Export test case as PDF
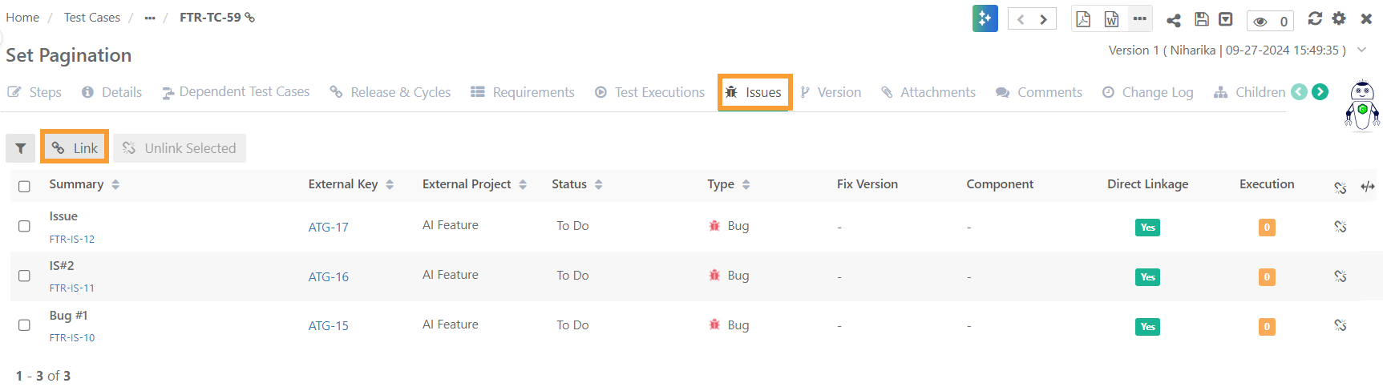The width and height of the screenshot is (1383, 391). tap(1083, 19)
